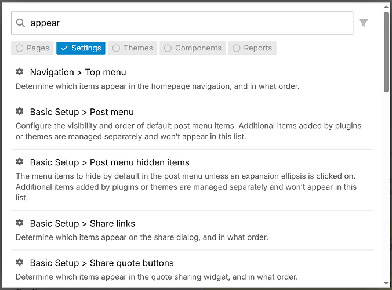Viewport: 392px width, 290px height.
Task: Click the magnifying glass search icon
Action: point(20,23)
